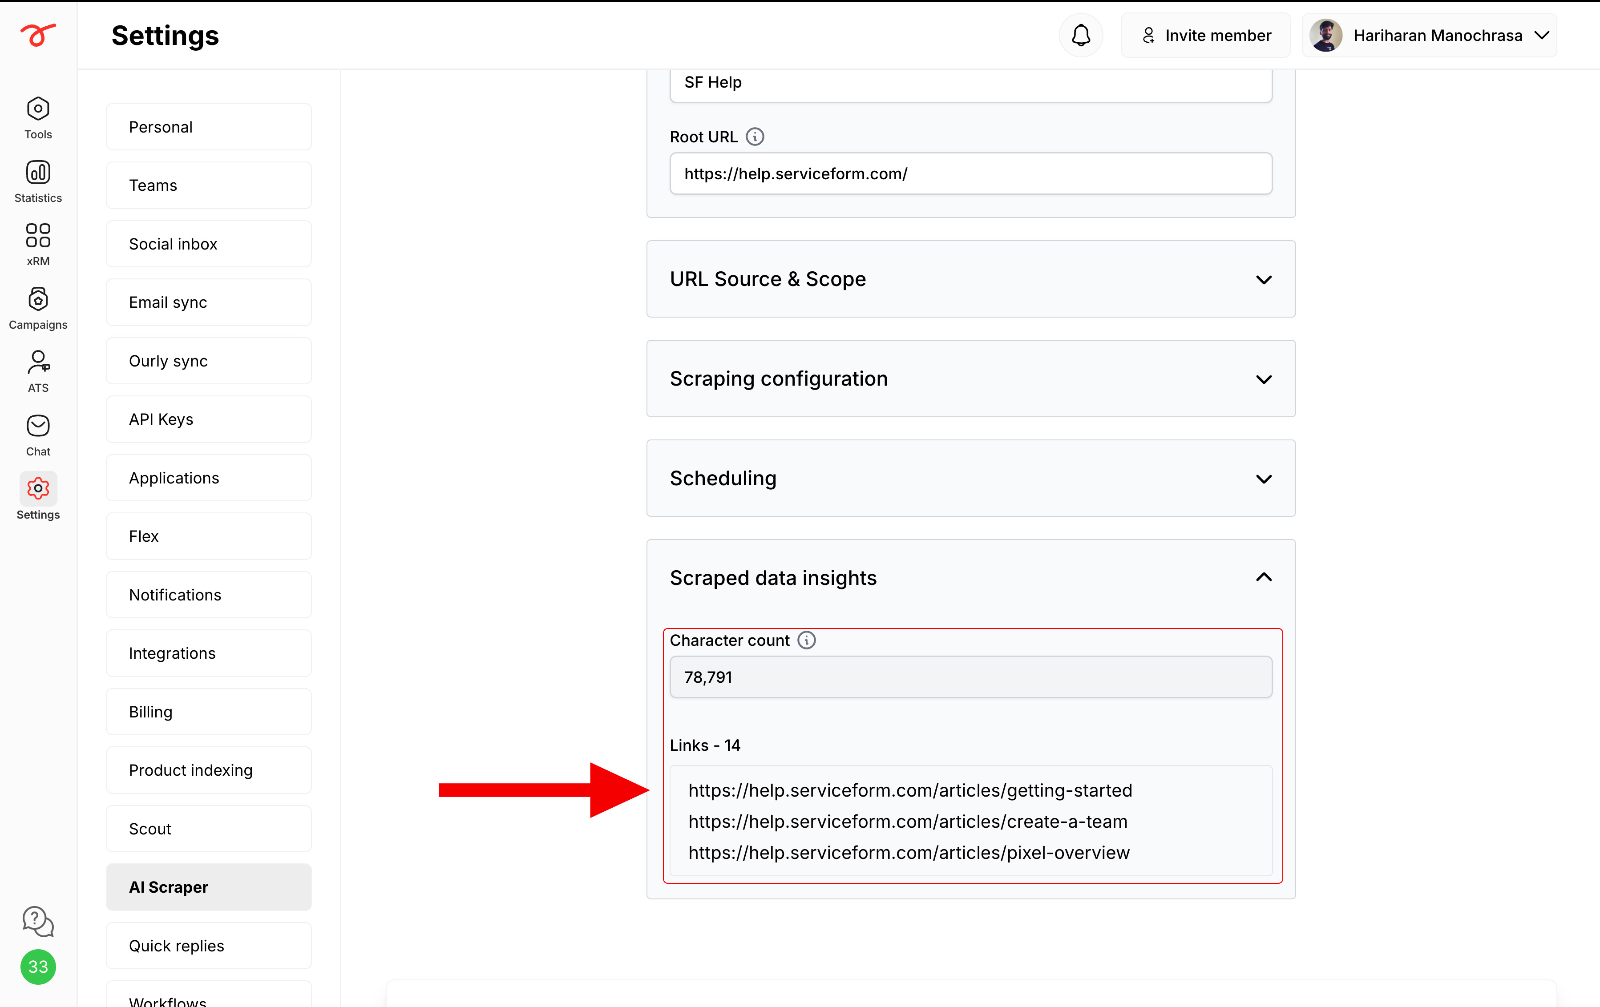Expand the Scraping configuration section

[x=971, y=379]
